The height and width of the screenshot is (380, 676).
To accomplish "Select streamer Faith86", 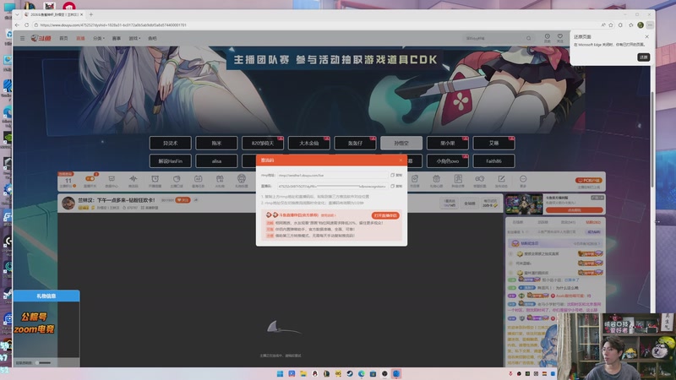I will pyautogui.click(x=493, y=161).
